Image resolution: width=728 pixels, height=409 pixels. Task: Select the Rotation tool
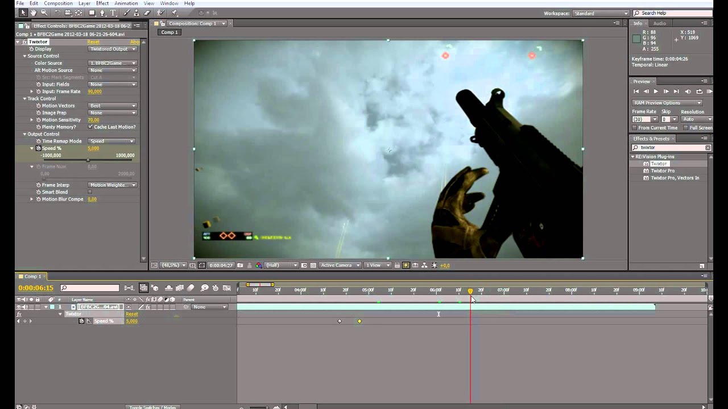click(57, 12)
